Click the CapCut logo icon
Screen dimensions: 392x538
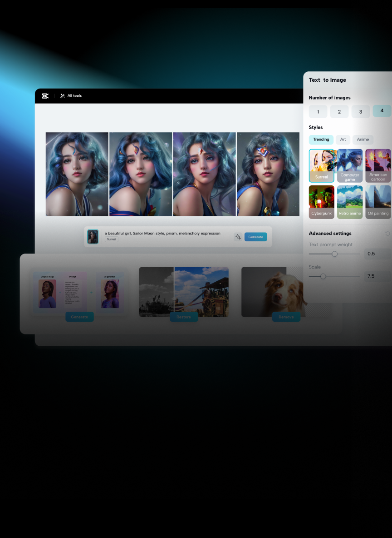[45, 96]
